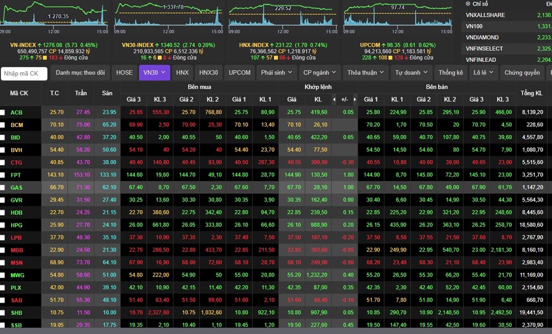The height and width of the screenshot is (334, 552).
Task: Click left arrow in the +/- column header
Action: click(x=334, y=99)
